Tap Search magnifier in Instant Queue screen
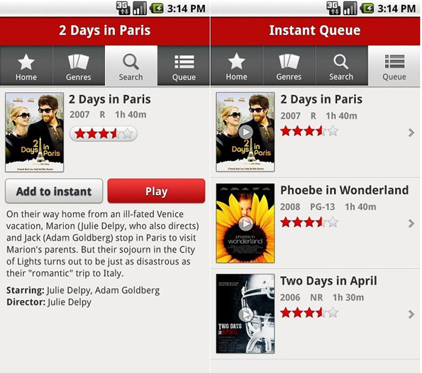Screen dimensions: 422x373 [341, 62]
